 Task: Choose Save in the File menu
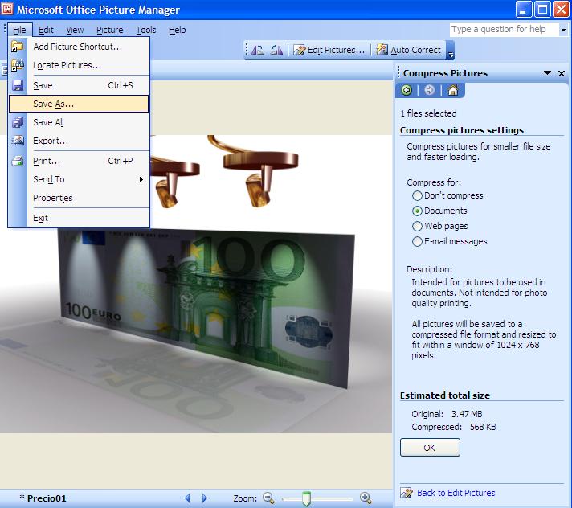tap(79, 85)
